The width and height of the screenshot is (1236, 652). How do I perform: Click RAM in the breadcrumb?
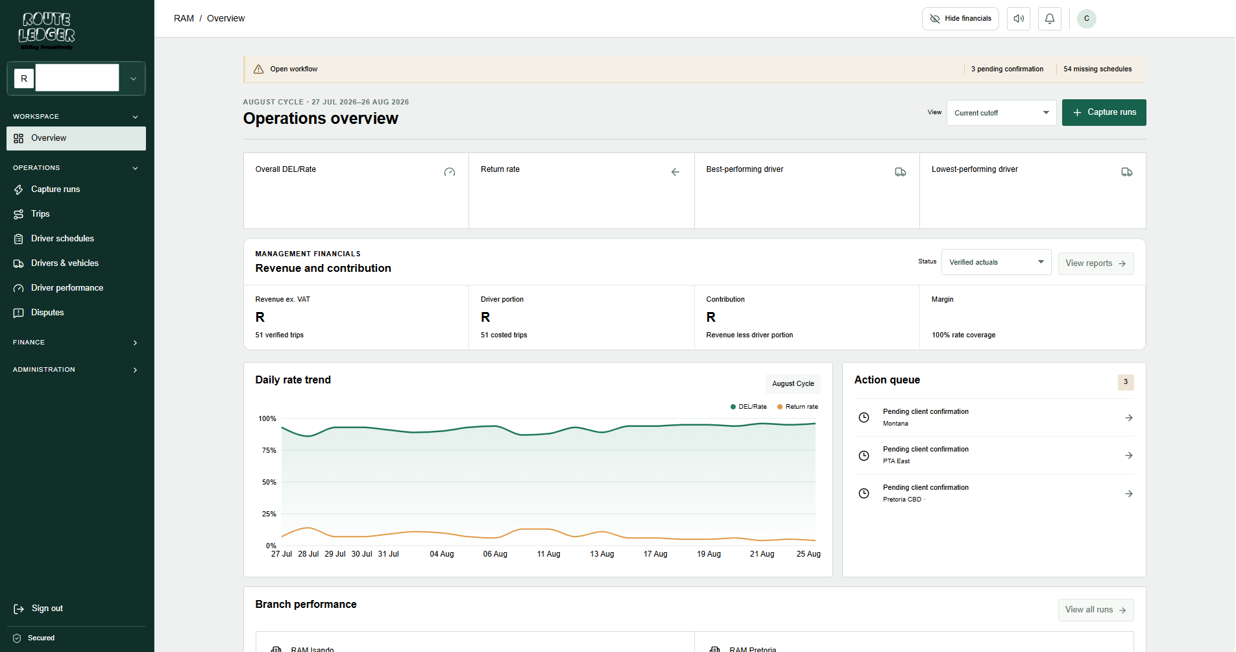coord(184,19)
